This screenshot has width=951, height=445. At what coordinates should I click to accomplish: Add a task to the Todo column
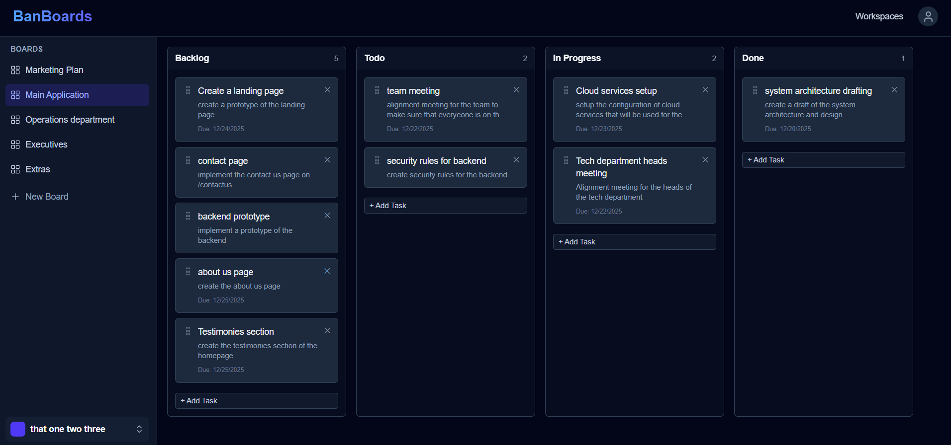445,206
